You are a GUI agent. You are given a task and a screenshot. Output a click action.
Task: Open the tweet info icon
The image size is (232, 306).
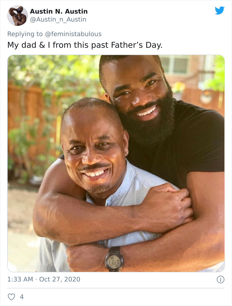click(220, 279)
